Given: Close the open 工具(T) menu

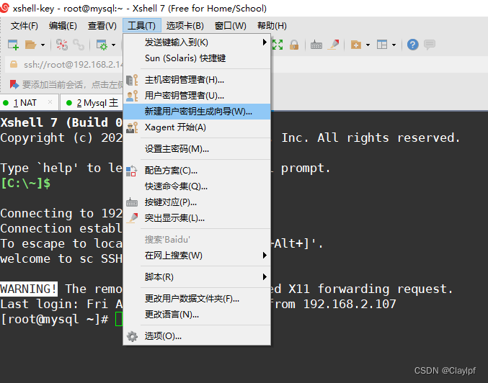Looking at the screenshot, I should pos(141,25).
